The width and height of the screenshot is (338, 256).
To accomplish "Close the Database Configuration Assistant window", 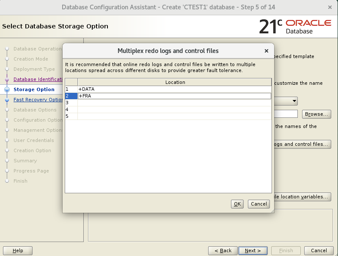I will click(x=330, y=7).
